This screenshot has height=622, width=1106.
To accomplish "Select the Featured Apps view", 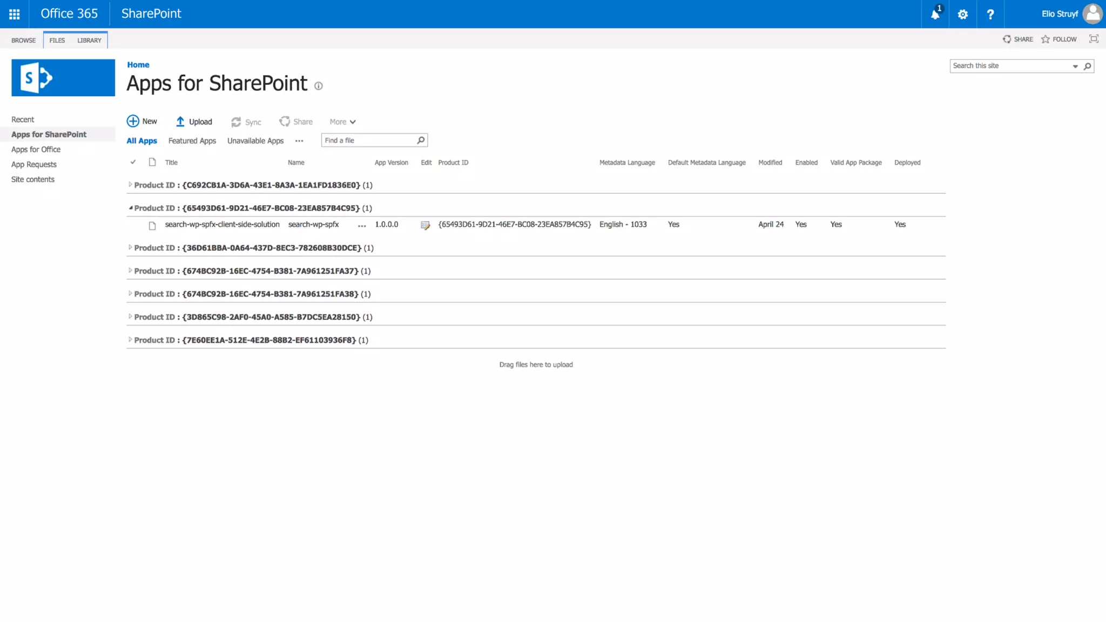I will click(192, 141).
